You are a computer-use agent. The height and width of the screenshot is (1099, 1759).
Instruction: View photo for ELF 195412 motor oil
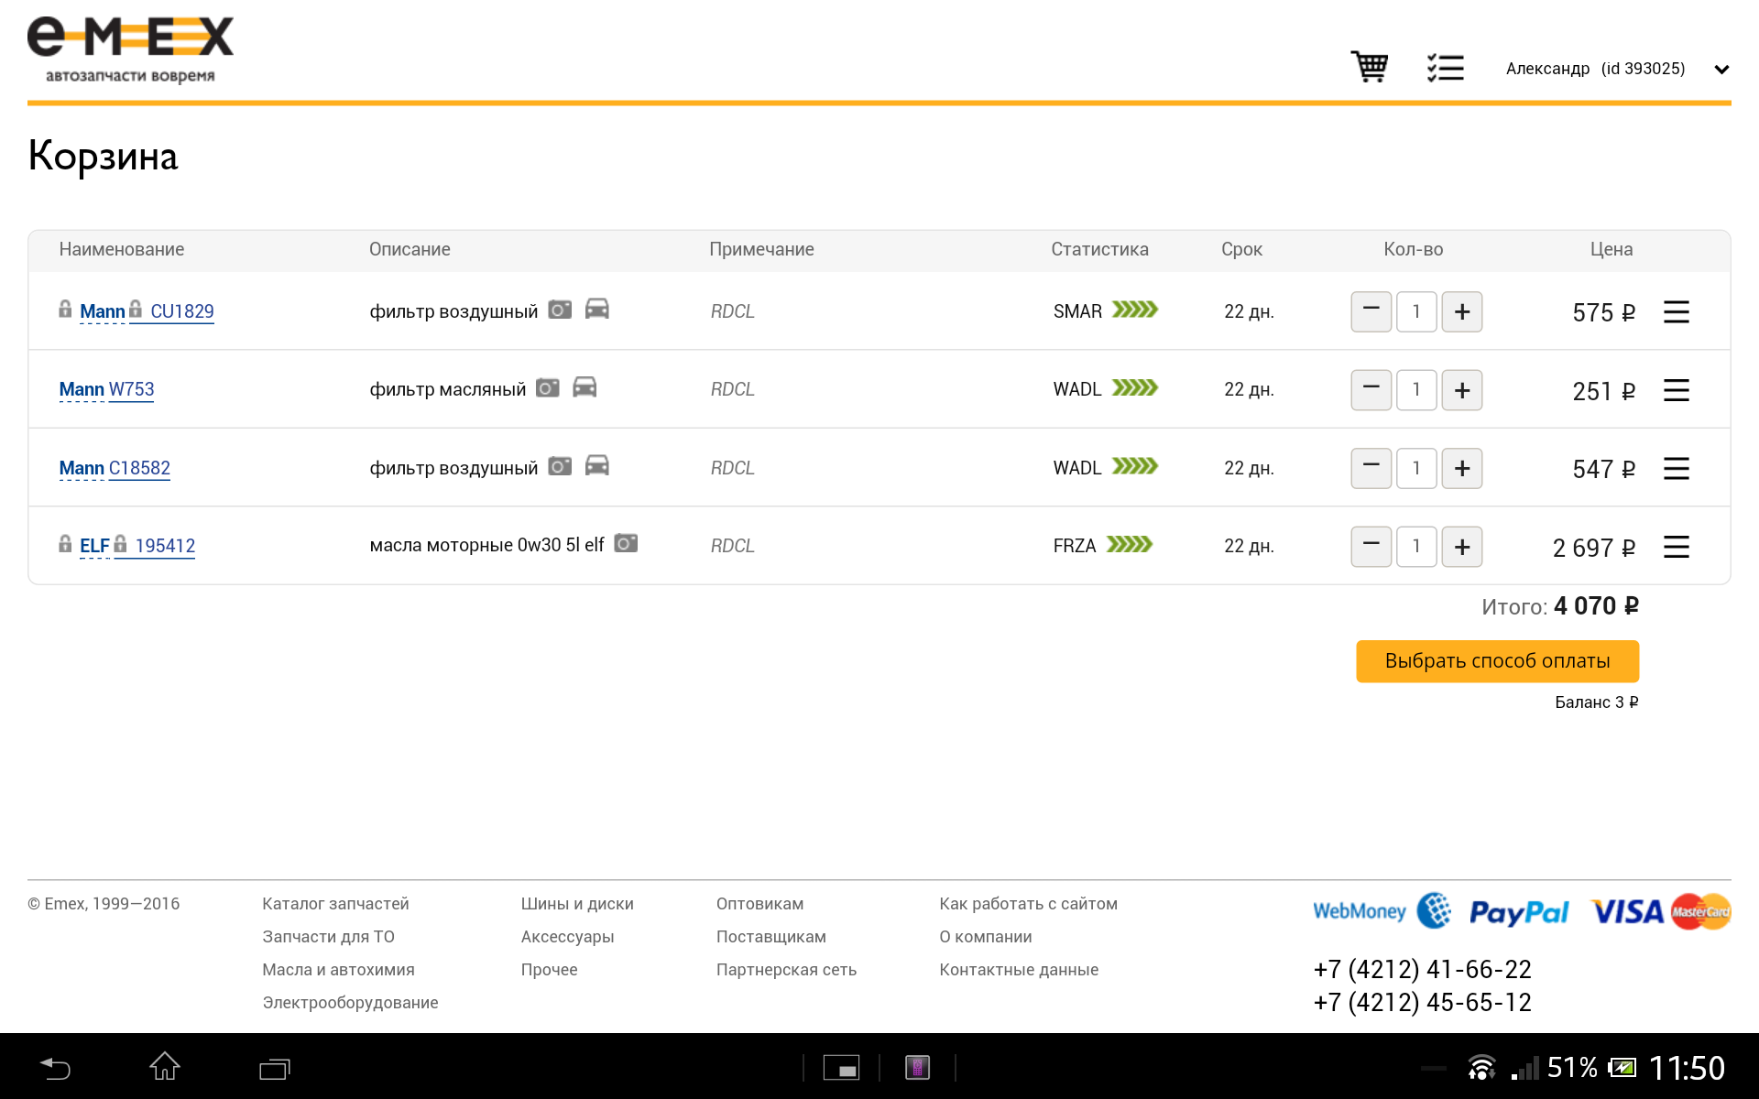(x=626, y=543)
